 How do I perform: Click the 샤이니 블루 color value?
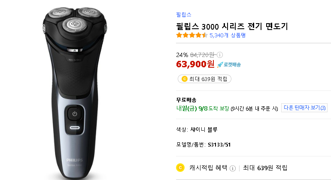[x=203, y=129]
